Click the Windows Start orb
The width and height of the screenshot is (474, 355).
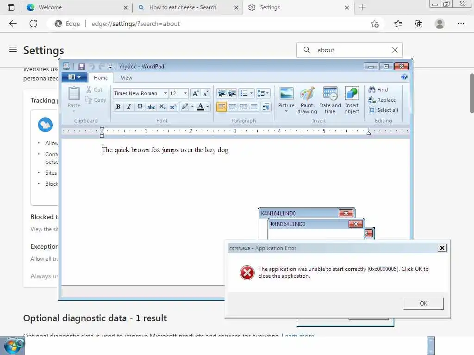click(12, 346)
